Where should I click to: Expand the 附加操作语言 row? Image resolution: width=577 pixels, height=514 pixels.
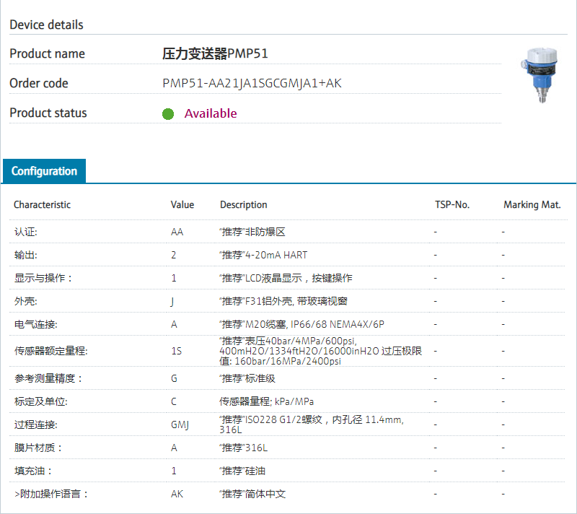[51, 494]
